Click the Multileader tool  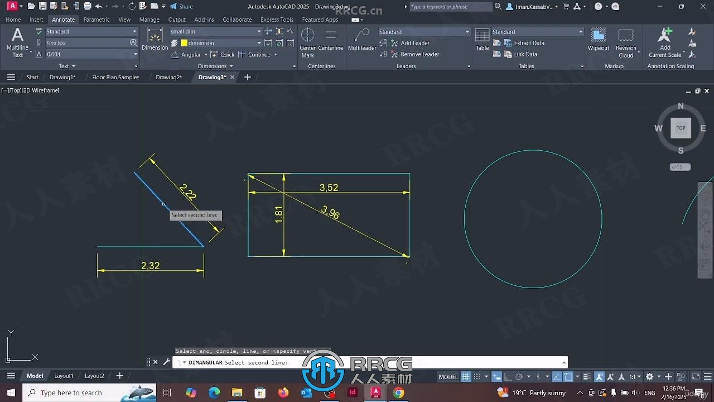coord(362,39)
